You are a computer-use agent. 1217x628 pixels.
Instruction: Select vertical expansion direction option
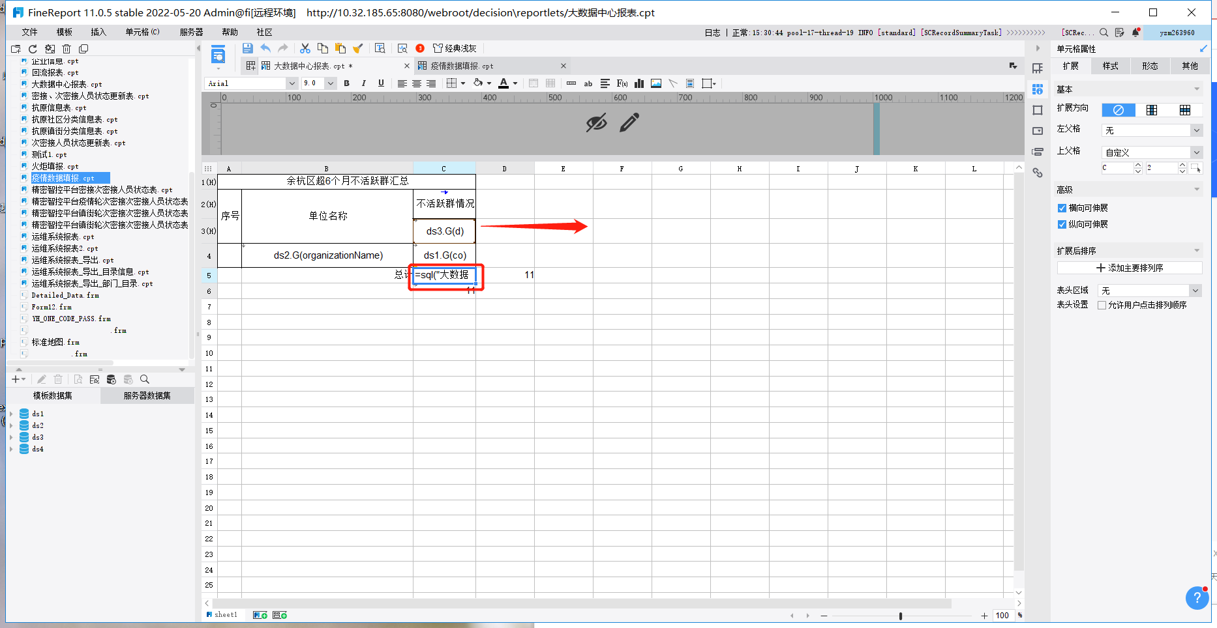click(x=1152, y=110)
